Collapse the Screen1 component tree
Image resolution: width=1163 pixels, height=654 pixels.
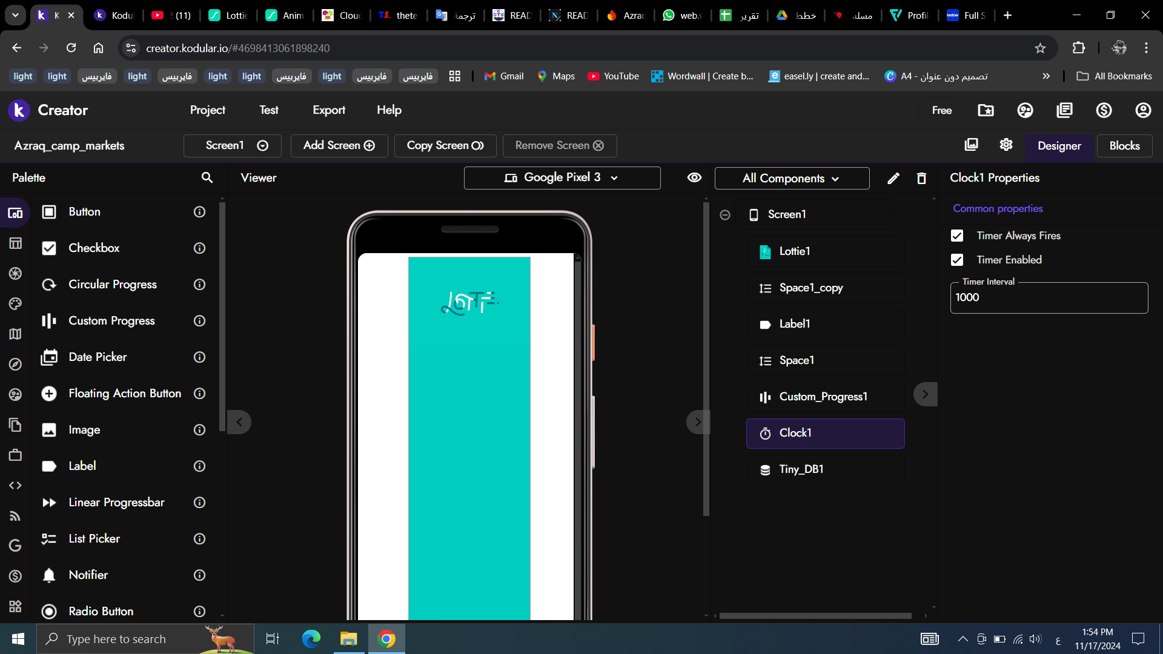(724, 215)
